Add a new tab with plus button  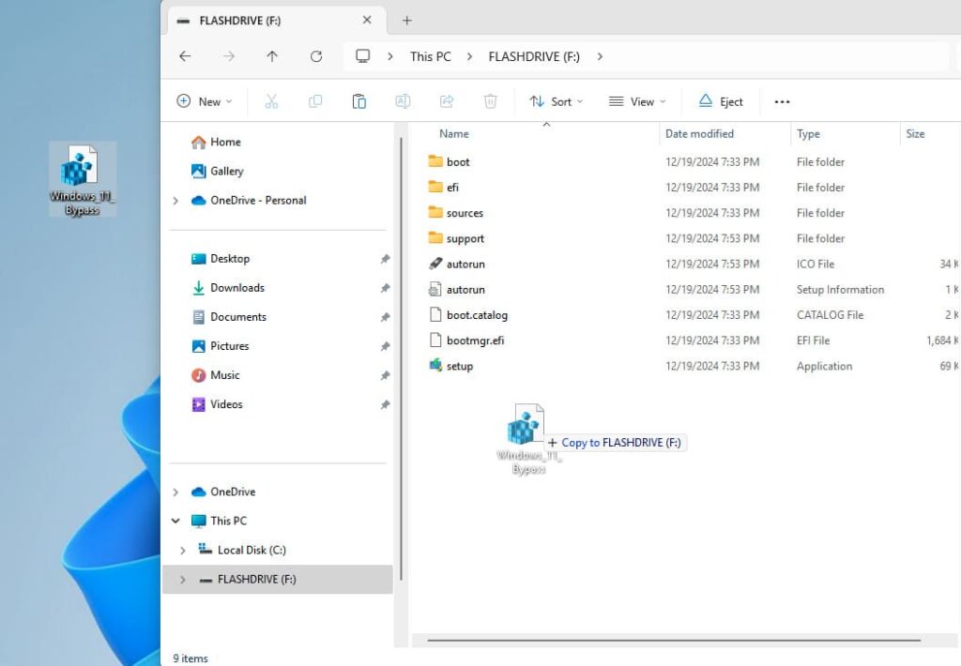point(406,21)
